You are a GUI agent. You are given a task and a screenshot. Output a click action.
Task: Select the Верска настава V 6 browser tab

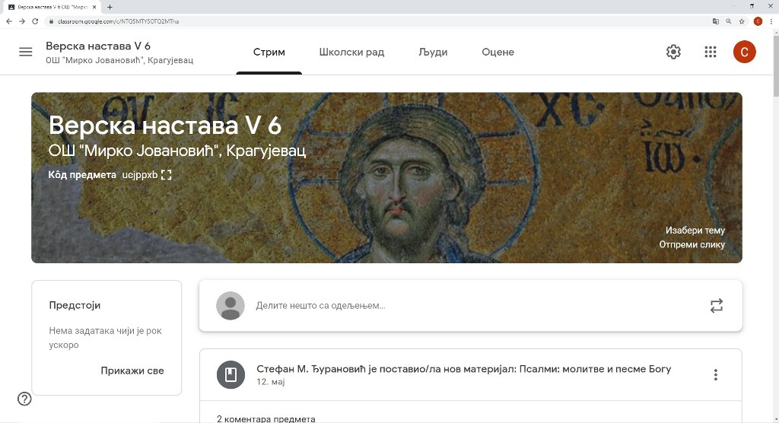[52, 7]
